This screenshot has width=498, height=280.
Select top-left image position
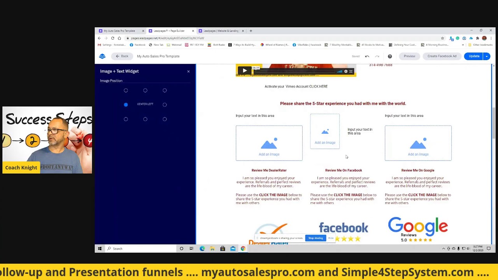126,90
